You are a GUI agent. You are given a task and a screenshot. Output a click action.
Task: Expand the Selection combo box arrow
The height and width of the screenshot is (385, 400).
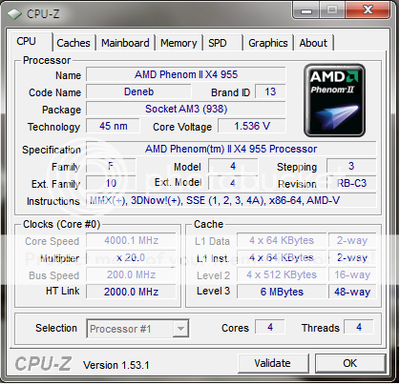(x=180, y=329)
